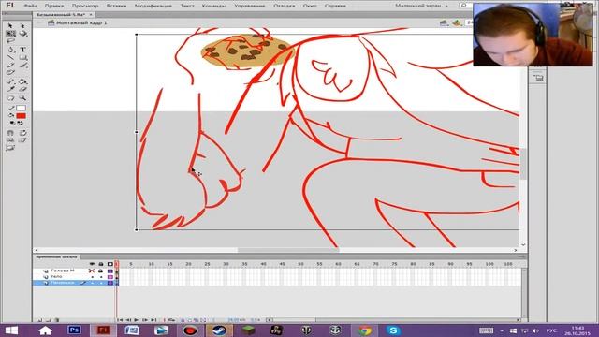Select the Rectangle tool
Image resolution: width=599 pixels, height=337 pixels.
(22, 57)
